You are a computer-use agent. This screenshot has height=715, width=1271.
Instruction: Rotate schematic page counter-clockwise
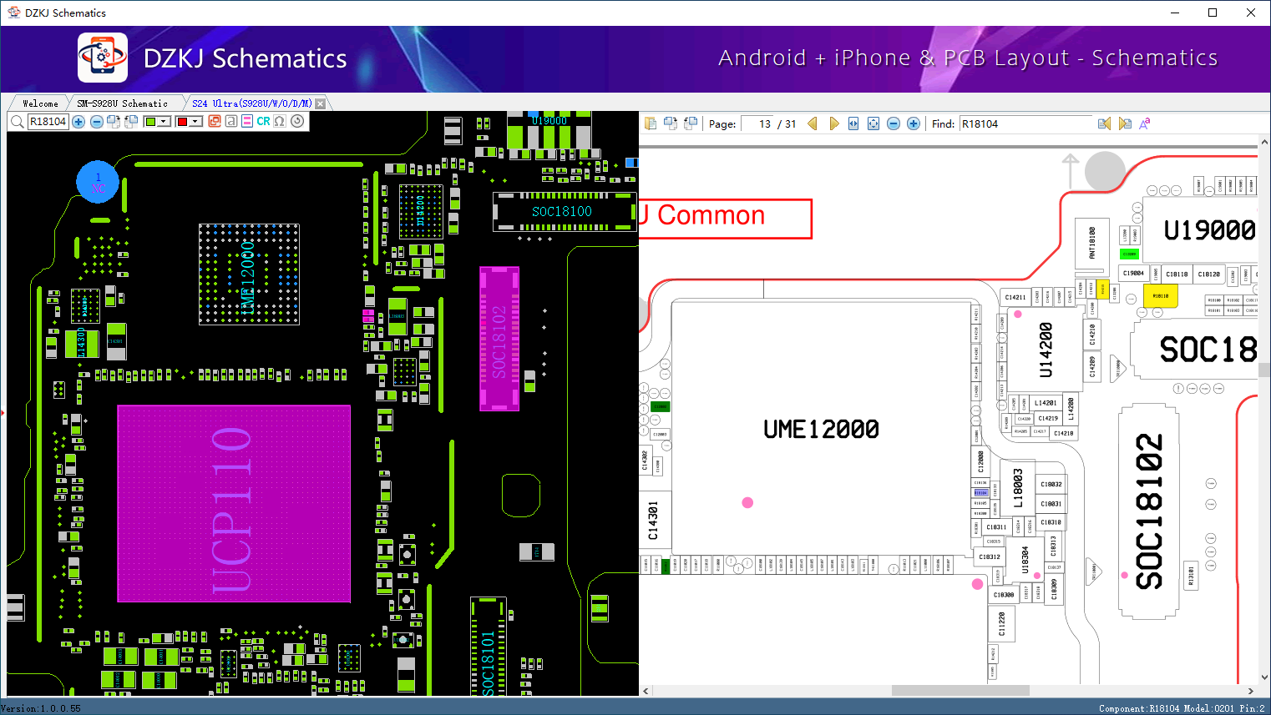(691, 123)
